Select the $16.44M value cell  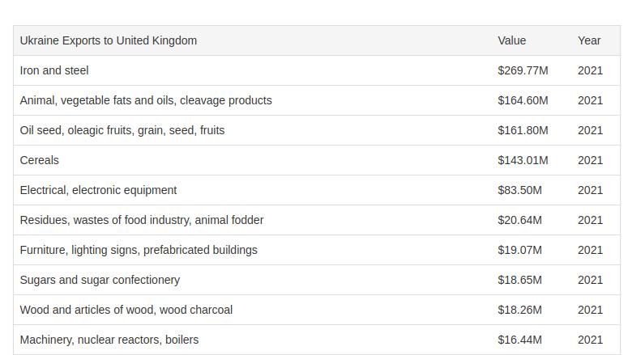(x=519, y=340)
